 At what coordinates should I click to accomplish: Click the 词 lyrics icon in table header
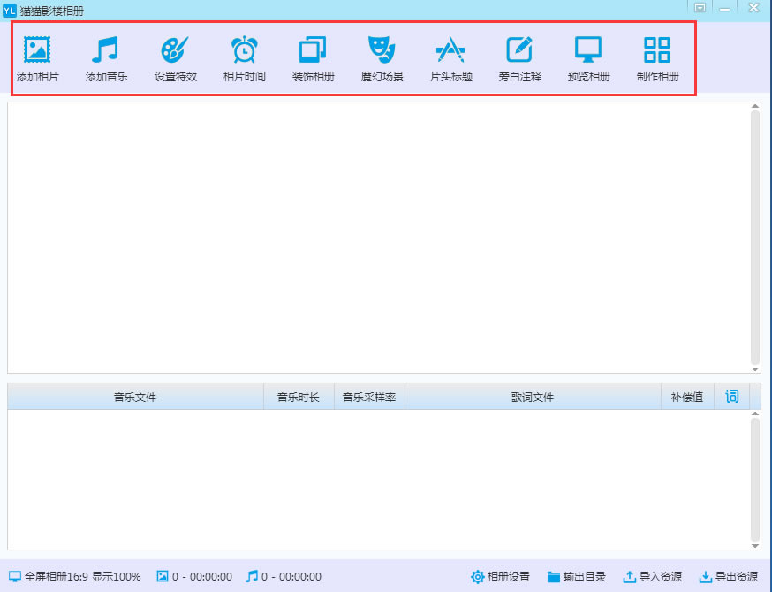click(732, 397)
